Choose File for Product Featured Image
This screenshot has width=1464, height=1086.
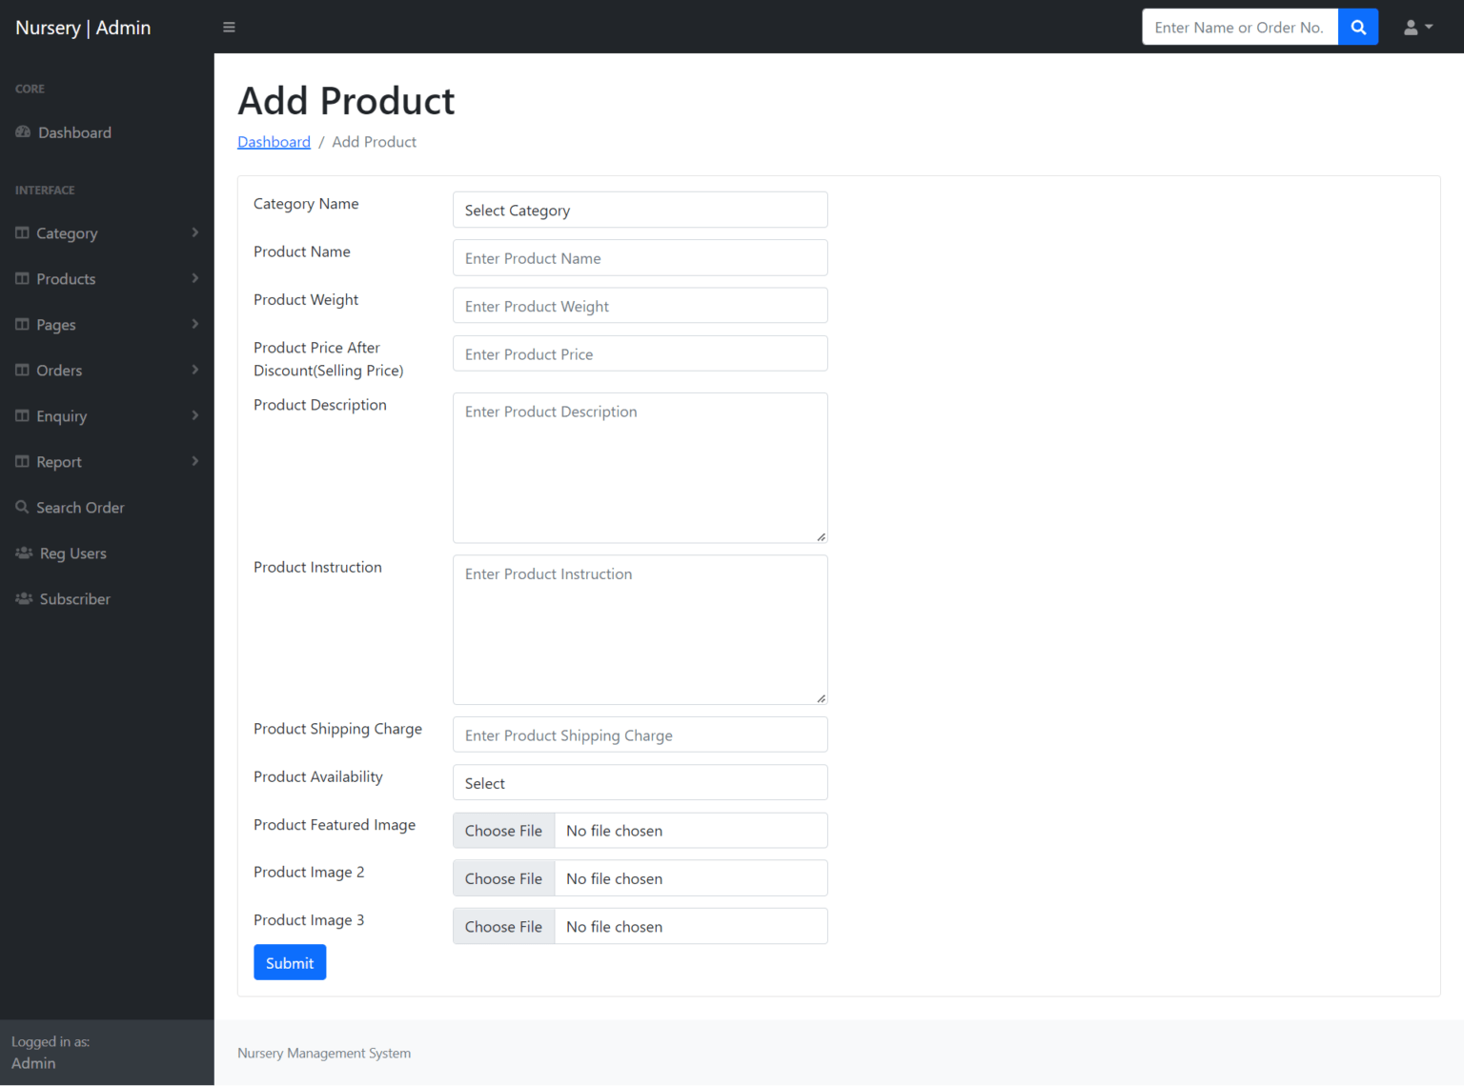pos(503,831)
